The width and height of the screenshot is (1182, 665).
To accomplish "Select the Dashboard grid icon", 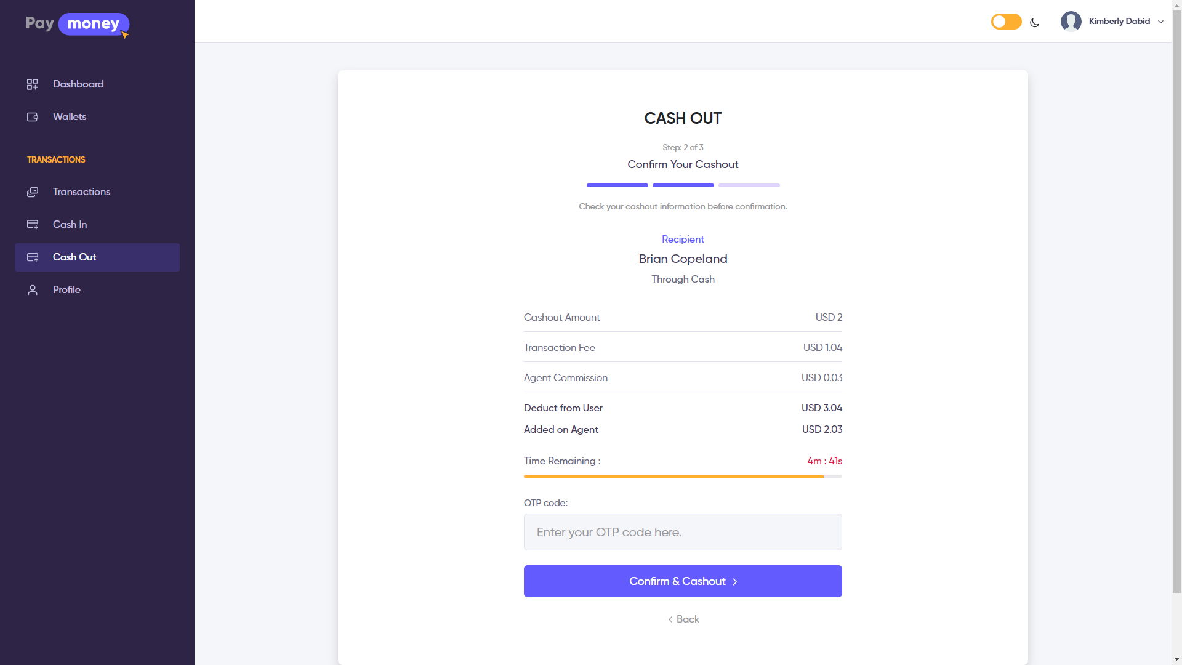I will click(32, 84).
